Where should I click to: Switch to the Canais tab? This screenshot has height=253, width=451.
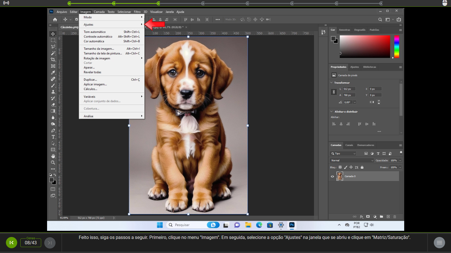(349, 145)
